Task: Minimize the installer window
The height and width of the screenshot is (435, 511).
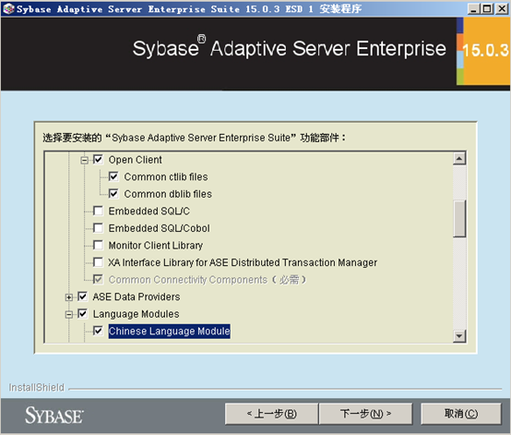Action: click(x=474, y=9)
